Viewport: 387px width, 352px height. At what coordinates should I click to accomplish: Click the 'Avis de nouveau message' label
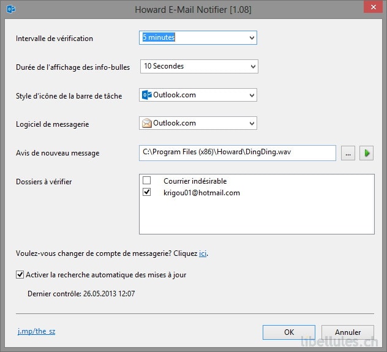click(x=58, y=153)
